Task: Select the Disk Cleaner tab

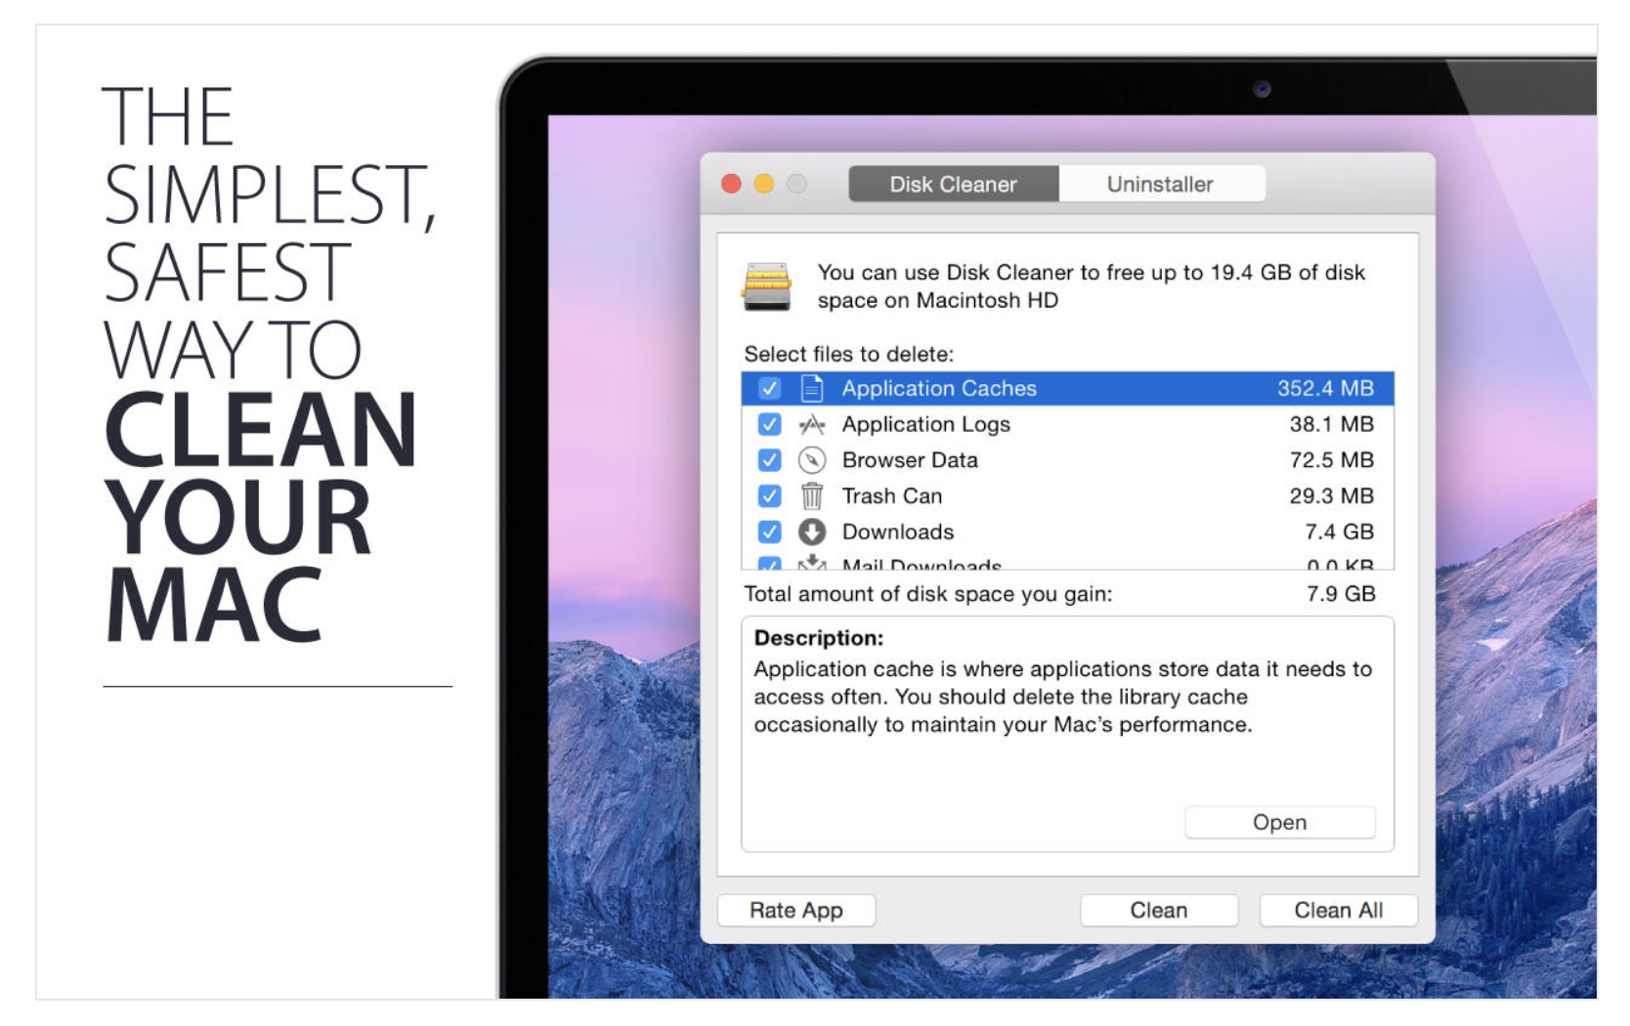Action: 953,185
